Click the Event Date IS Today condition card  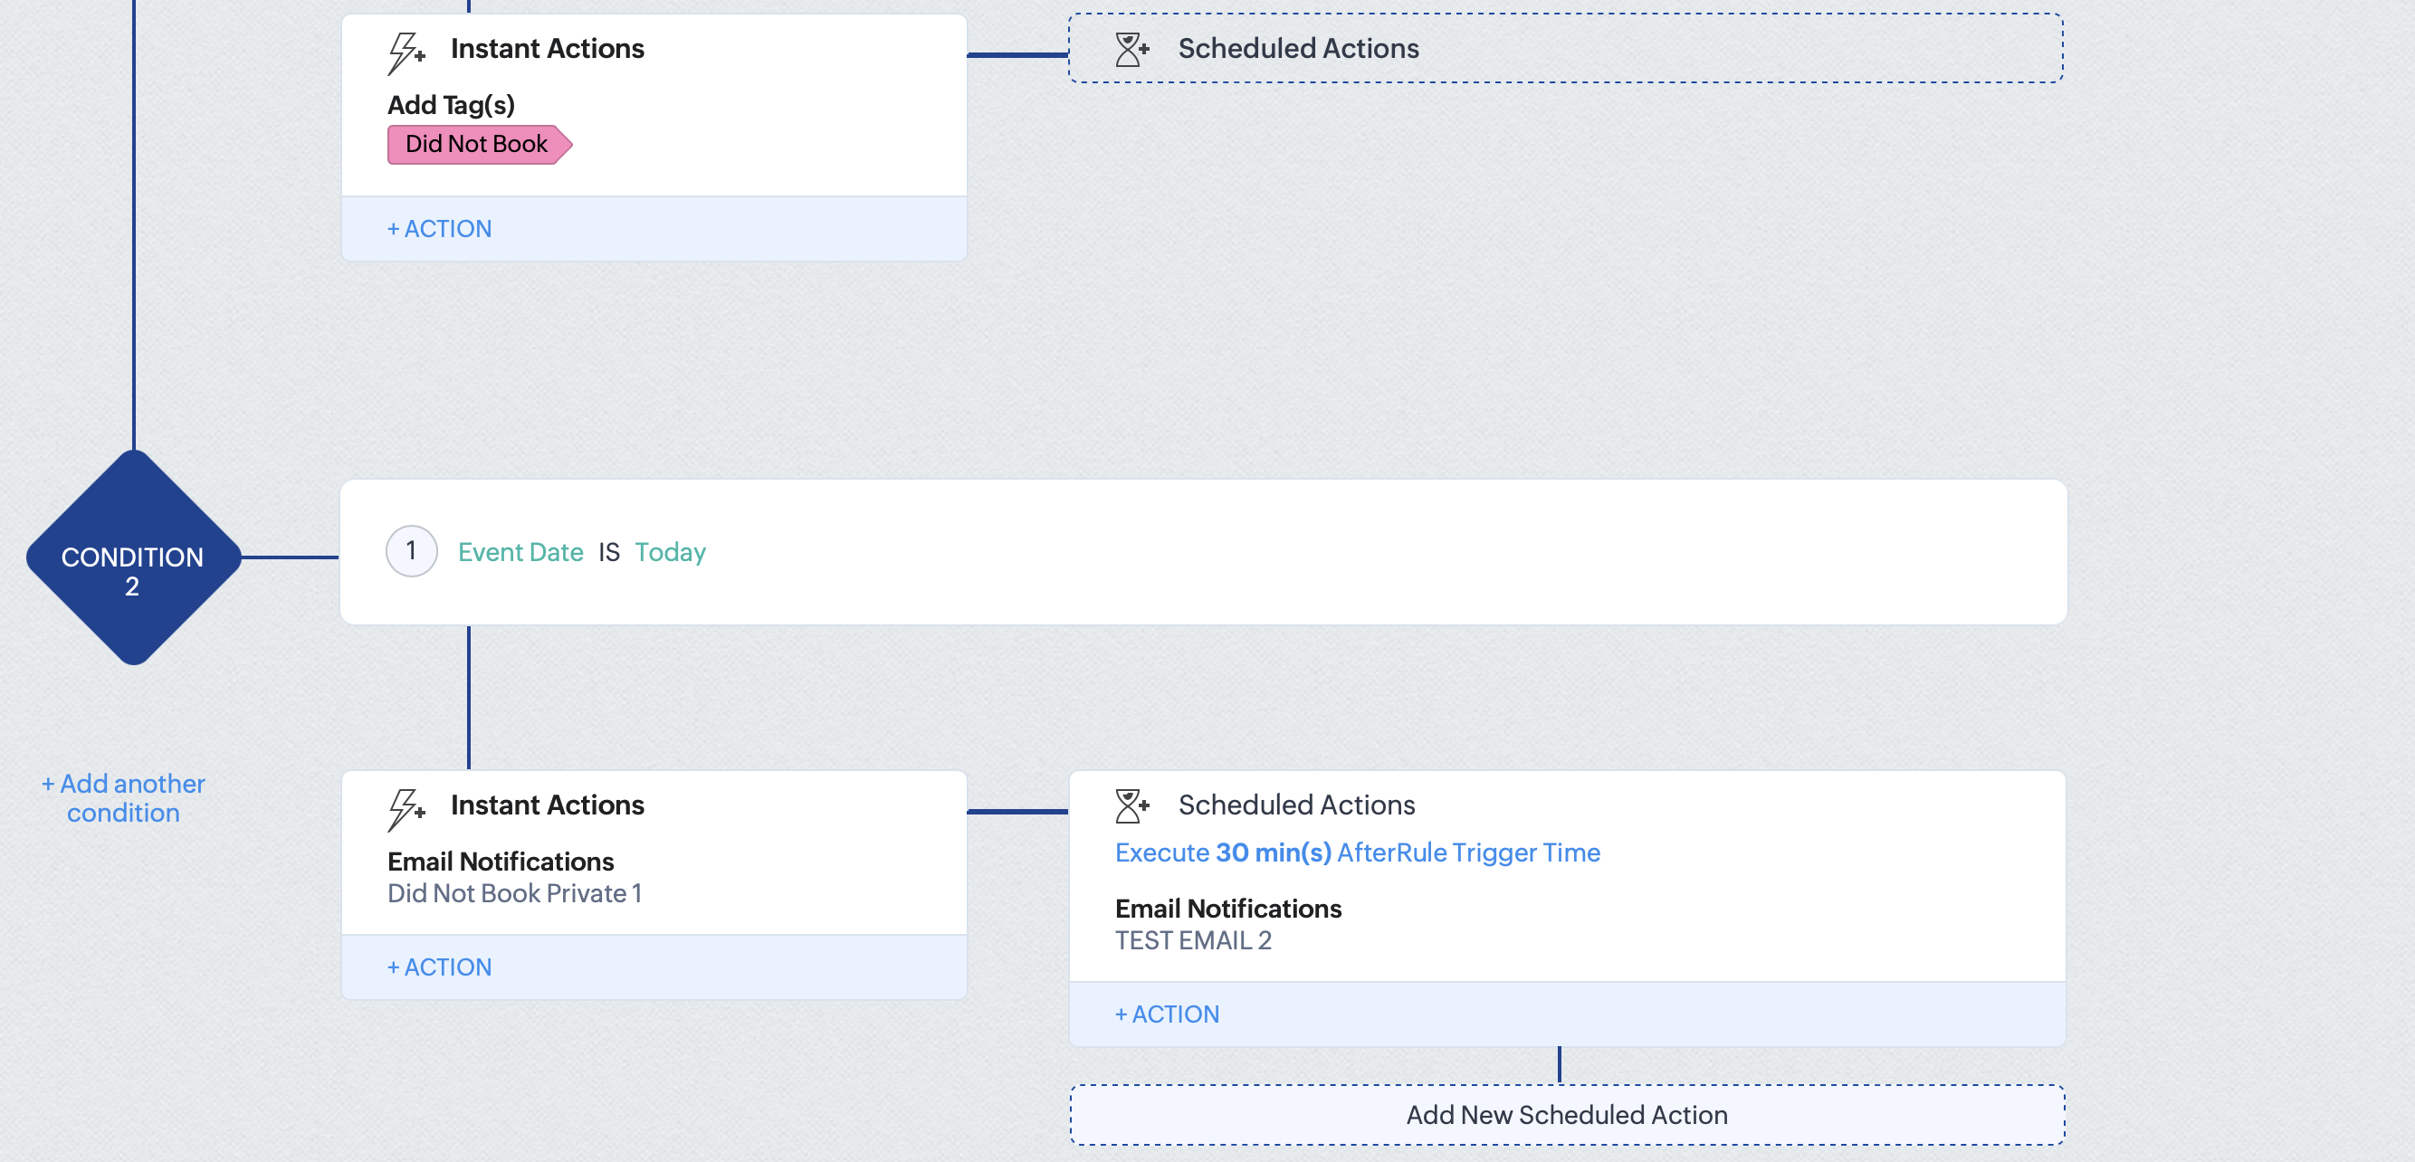(1312, 552)
